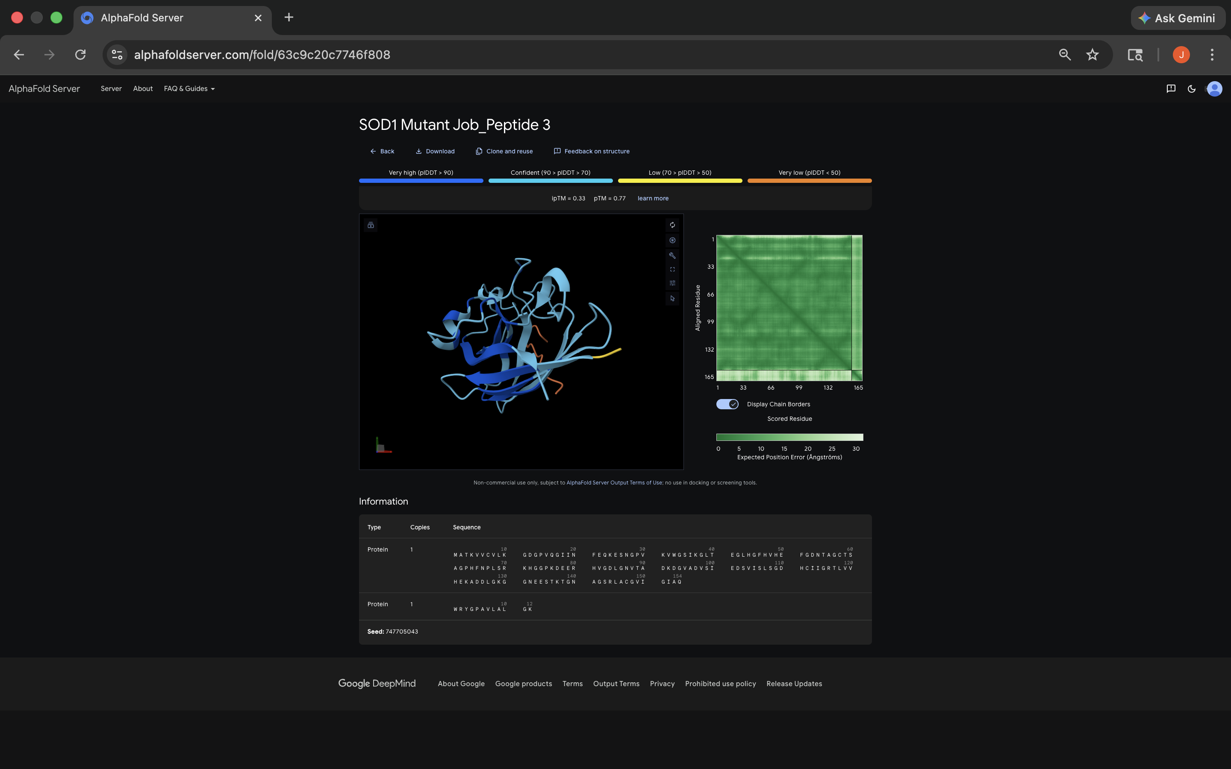The height and width of the screenshot is (769, 1231).
Task: Click the Confident pLDDT cyan legend bar
Action: click(551, 181)
